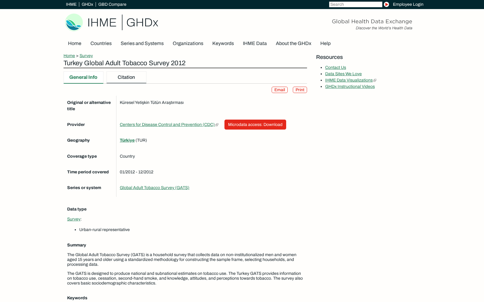Image resolution: width=484 pixels, height=302 pixels.
Task: Open GBD Compare in top bar
Action: [x=112, y=4]
